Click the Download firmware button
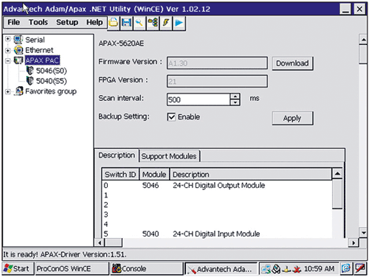 (292, 63)
